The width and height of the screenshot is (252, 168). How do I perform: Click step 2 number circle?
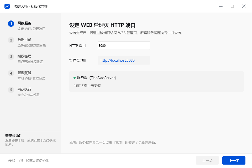11,40
